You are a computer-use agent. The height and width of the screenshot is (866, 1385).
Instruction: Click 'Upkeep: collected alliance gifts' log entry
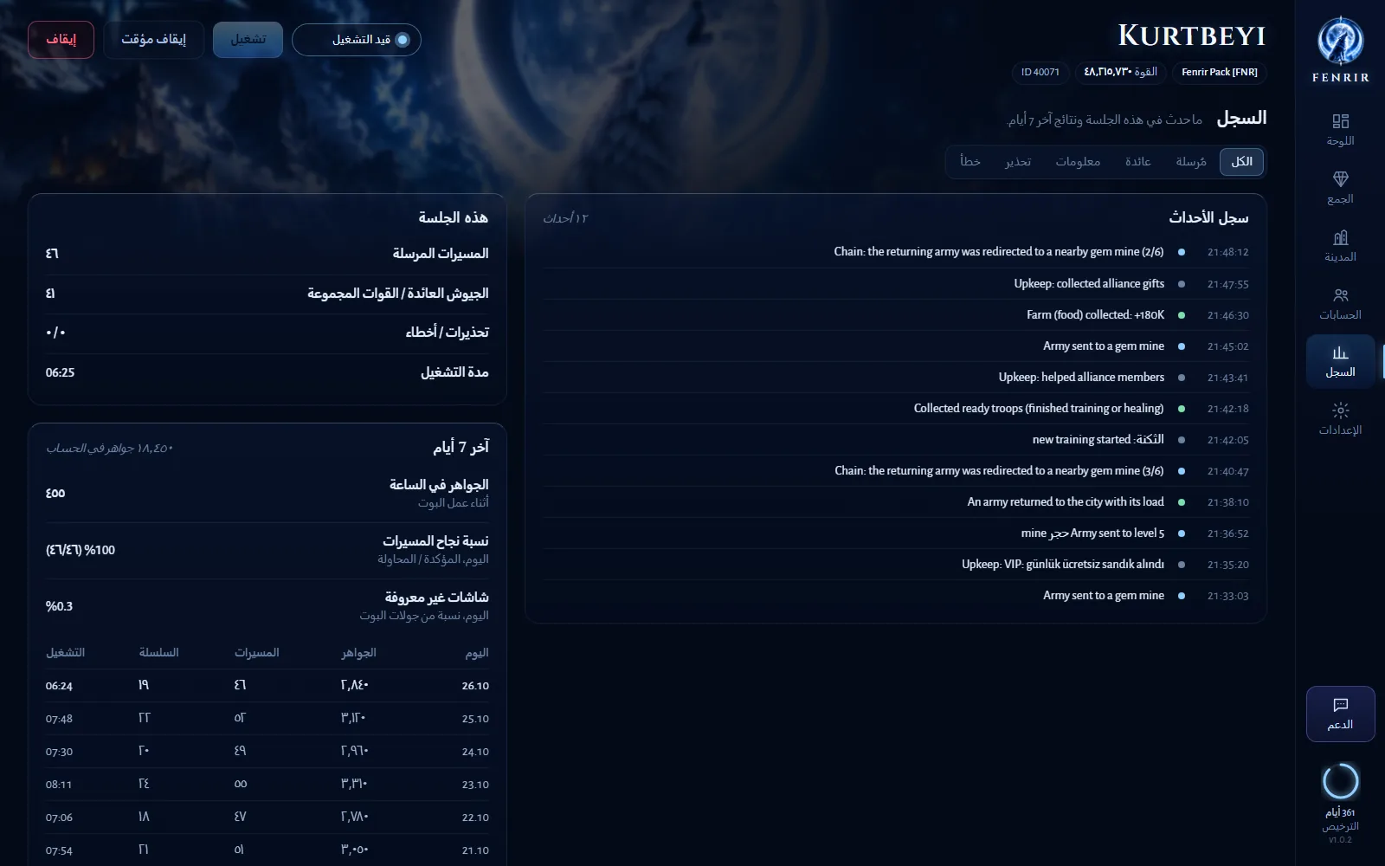point(896,284)
